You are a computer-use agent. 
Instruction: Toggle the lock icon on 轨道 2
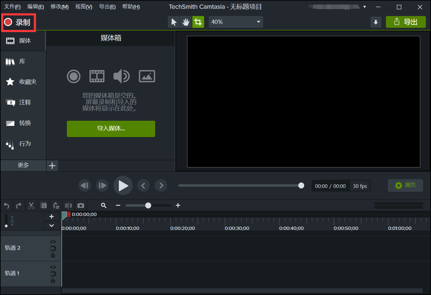[x=53, y=255]
